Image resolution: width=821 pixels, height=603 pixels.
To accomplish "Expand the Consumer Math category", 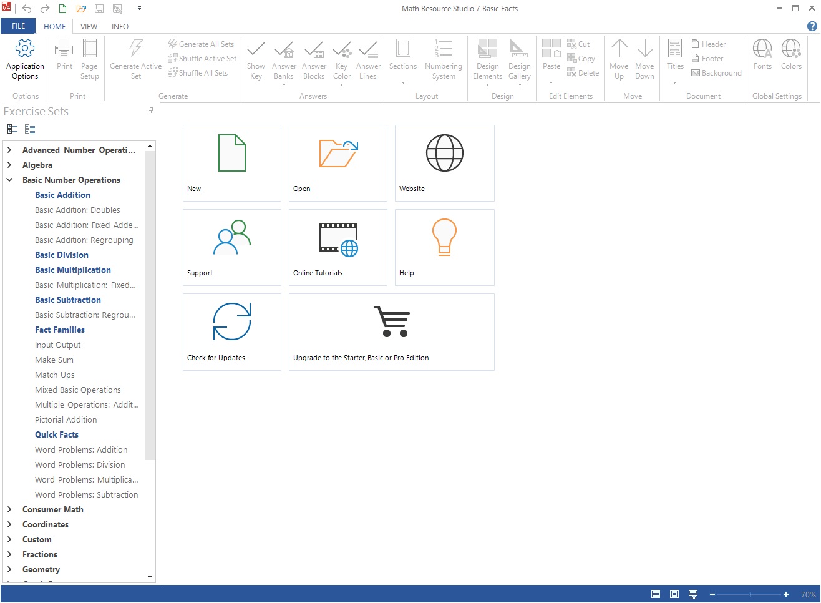I will pos(9,509).
